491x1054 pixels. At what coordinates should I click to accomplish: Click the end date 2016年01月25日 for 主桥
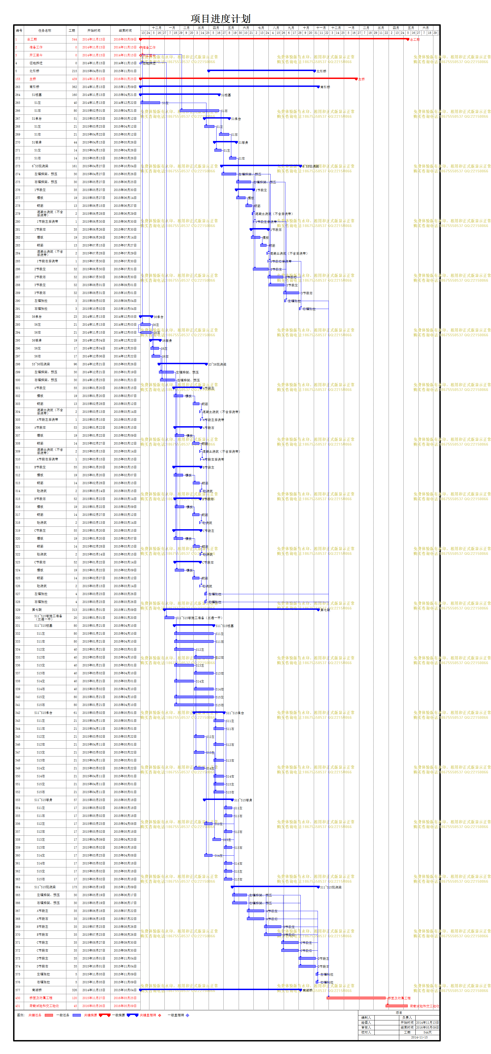[x=125, y=79]
